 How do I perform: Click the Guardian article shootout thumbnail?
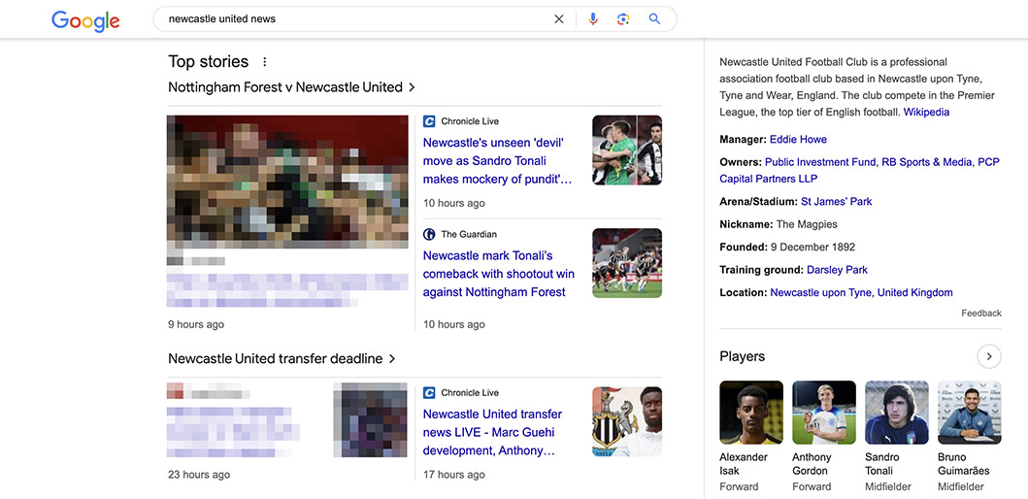tap(627, 263)
